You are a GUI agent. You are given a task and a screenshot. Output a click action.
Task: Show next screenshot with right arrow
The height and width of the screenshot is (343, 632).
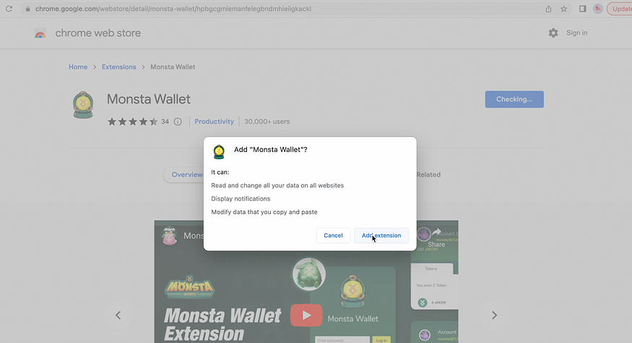coord(494,315)
